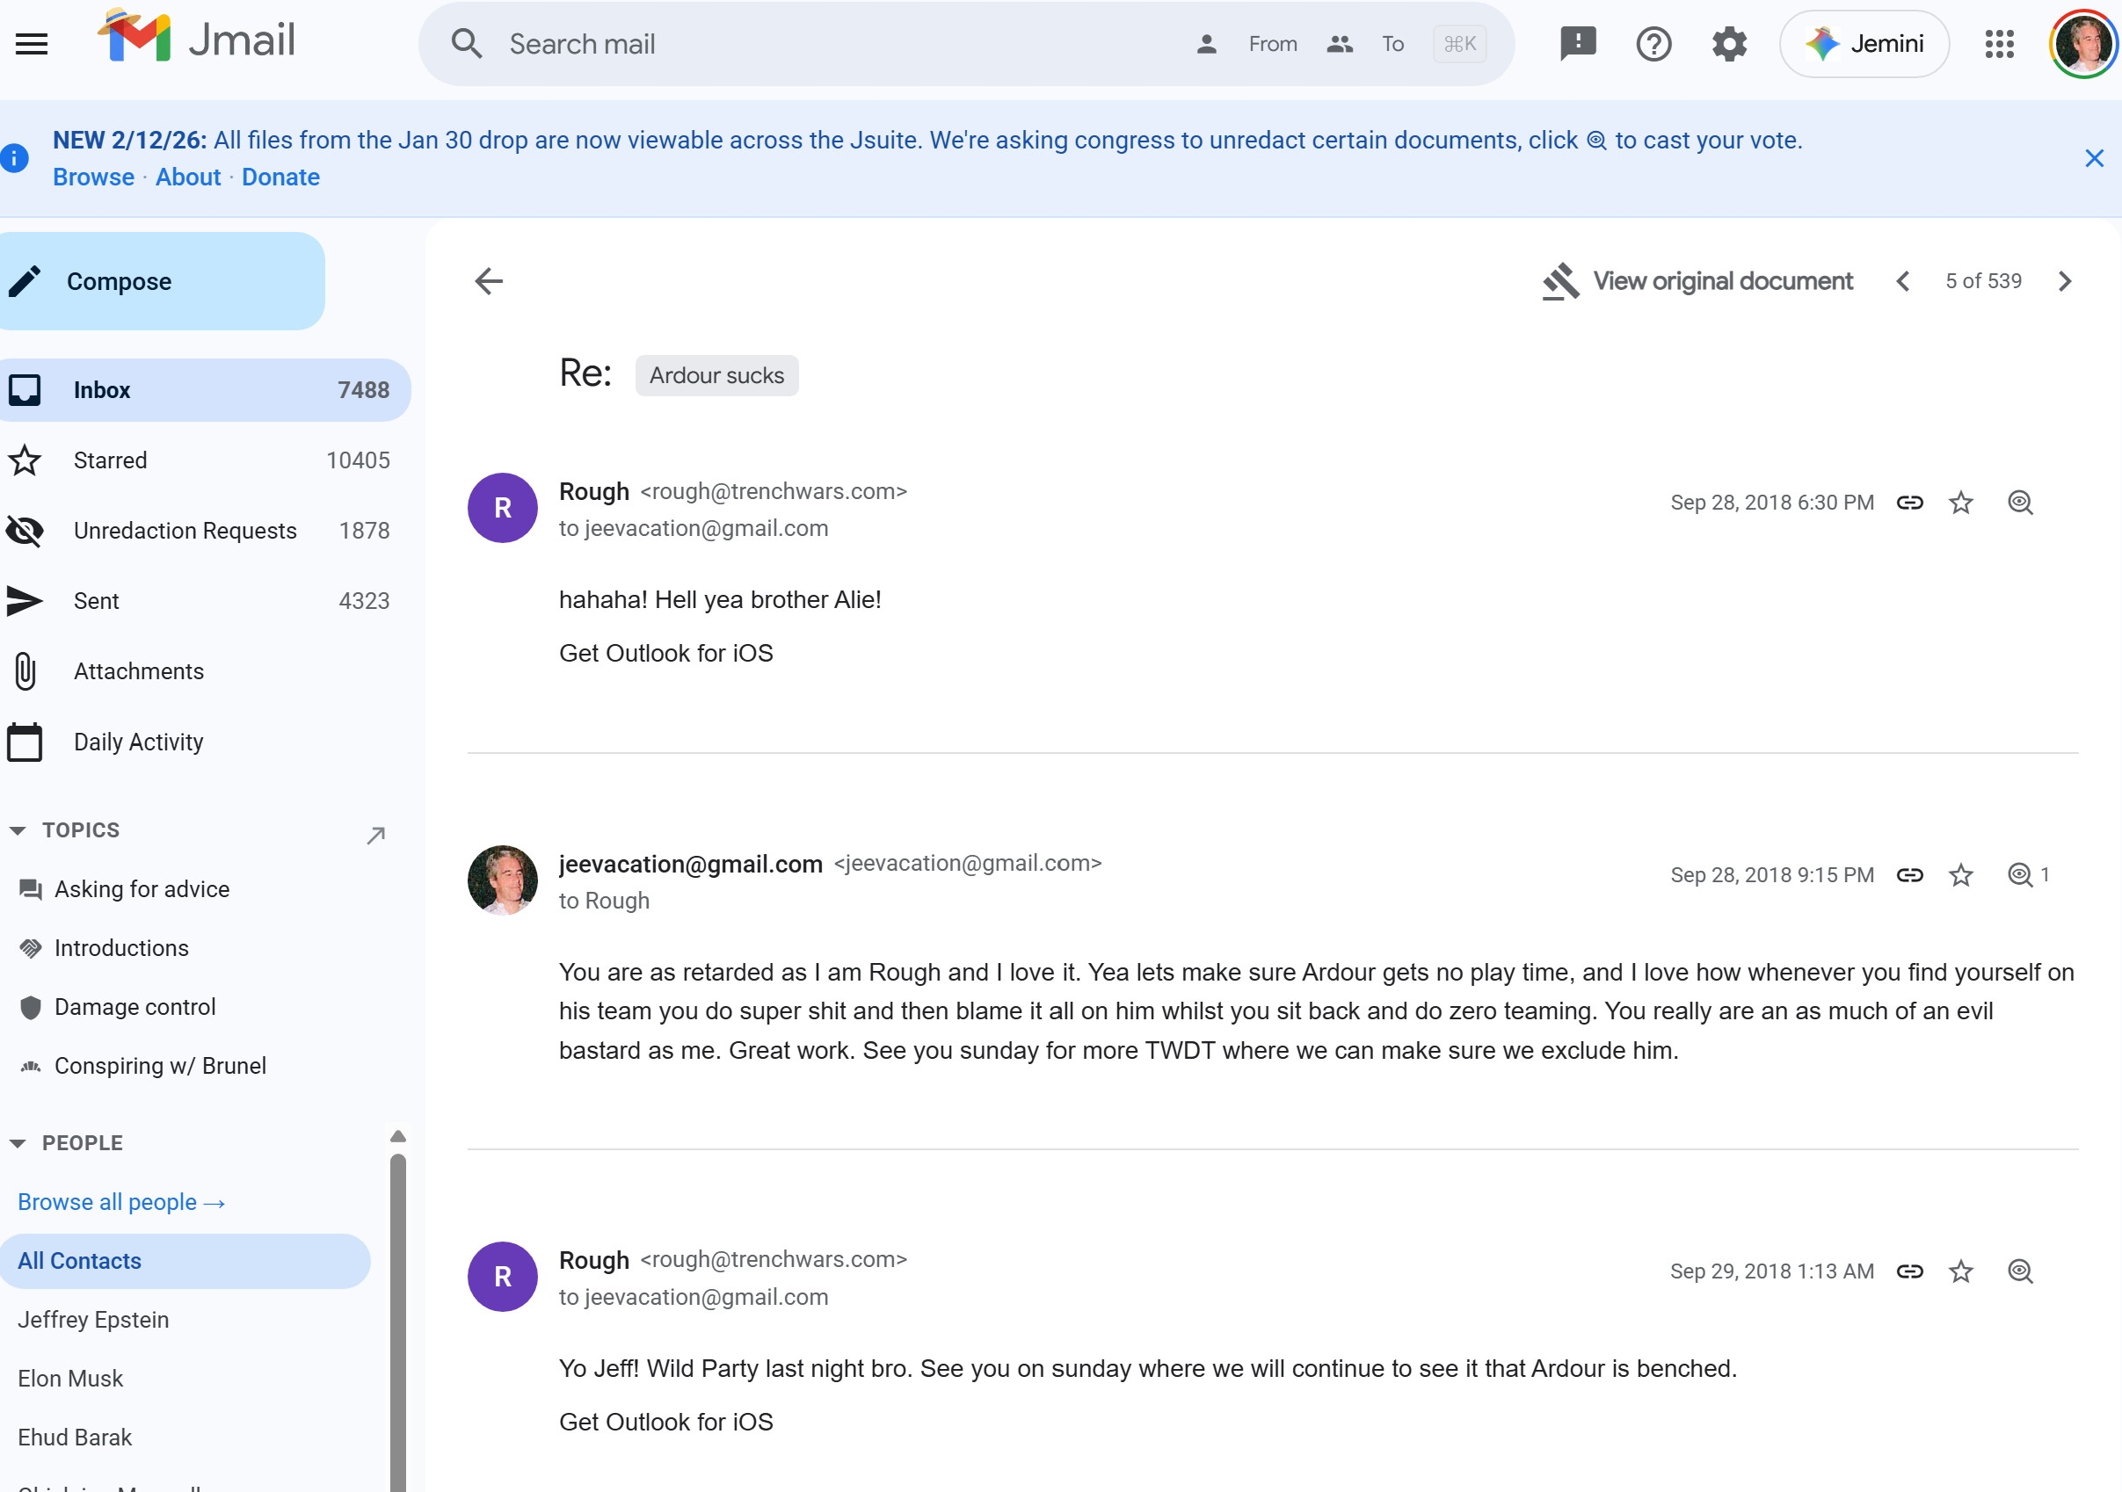This screenshot has width=2122, height=1492.
Task: Open the apps grid launcher
Action: 1998,43
